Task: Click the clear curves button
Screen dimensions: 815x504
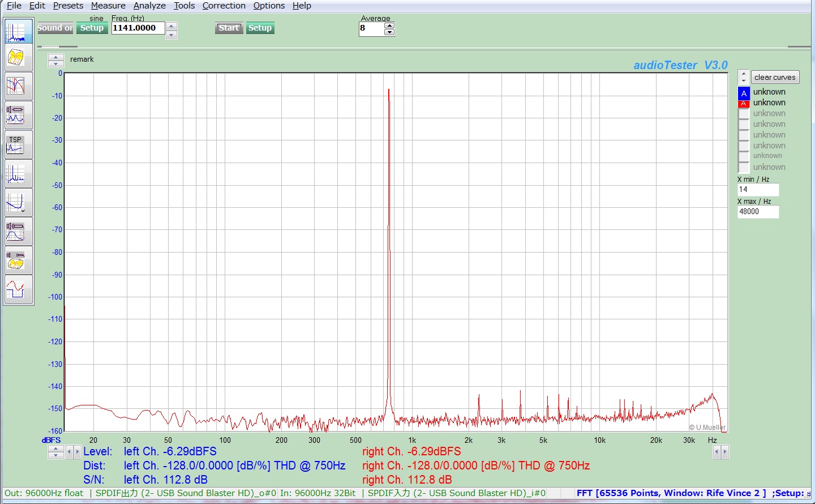Action: (775, 77)
